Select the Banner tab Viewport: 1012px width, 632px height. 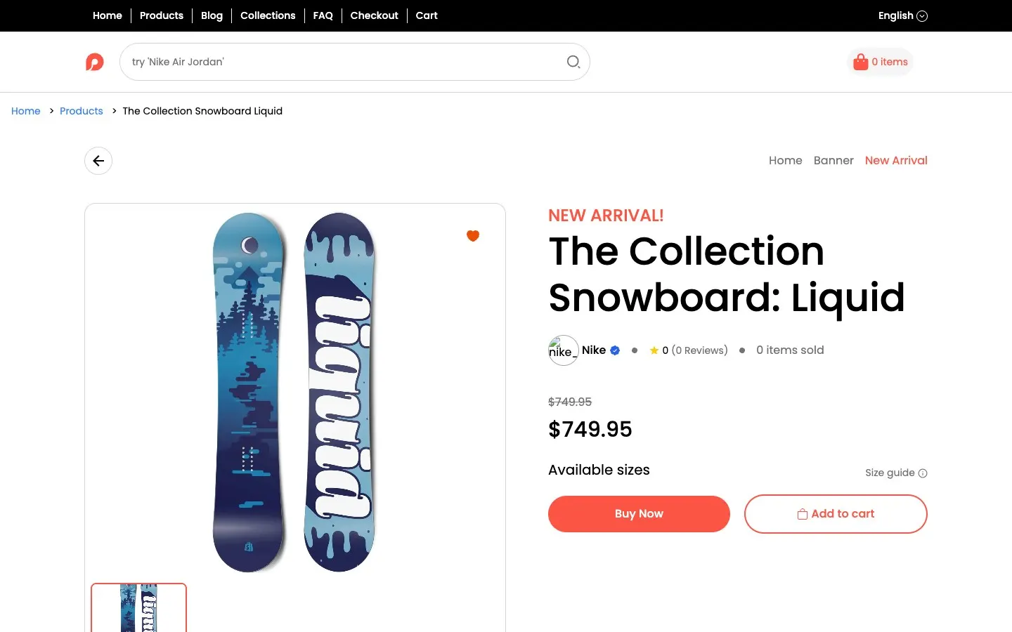833,160
